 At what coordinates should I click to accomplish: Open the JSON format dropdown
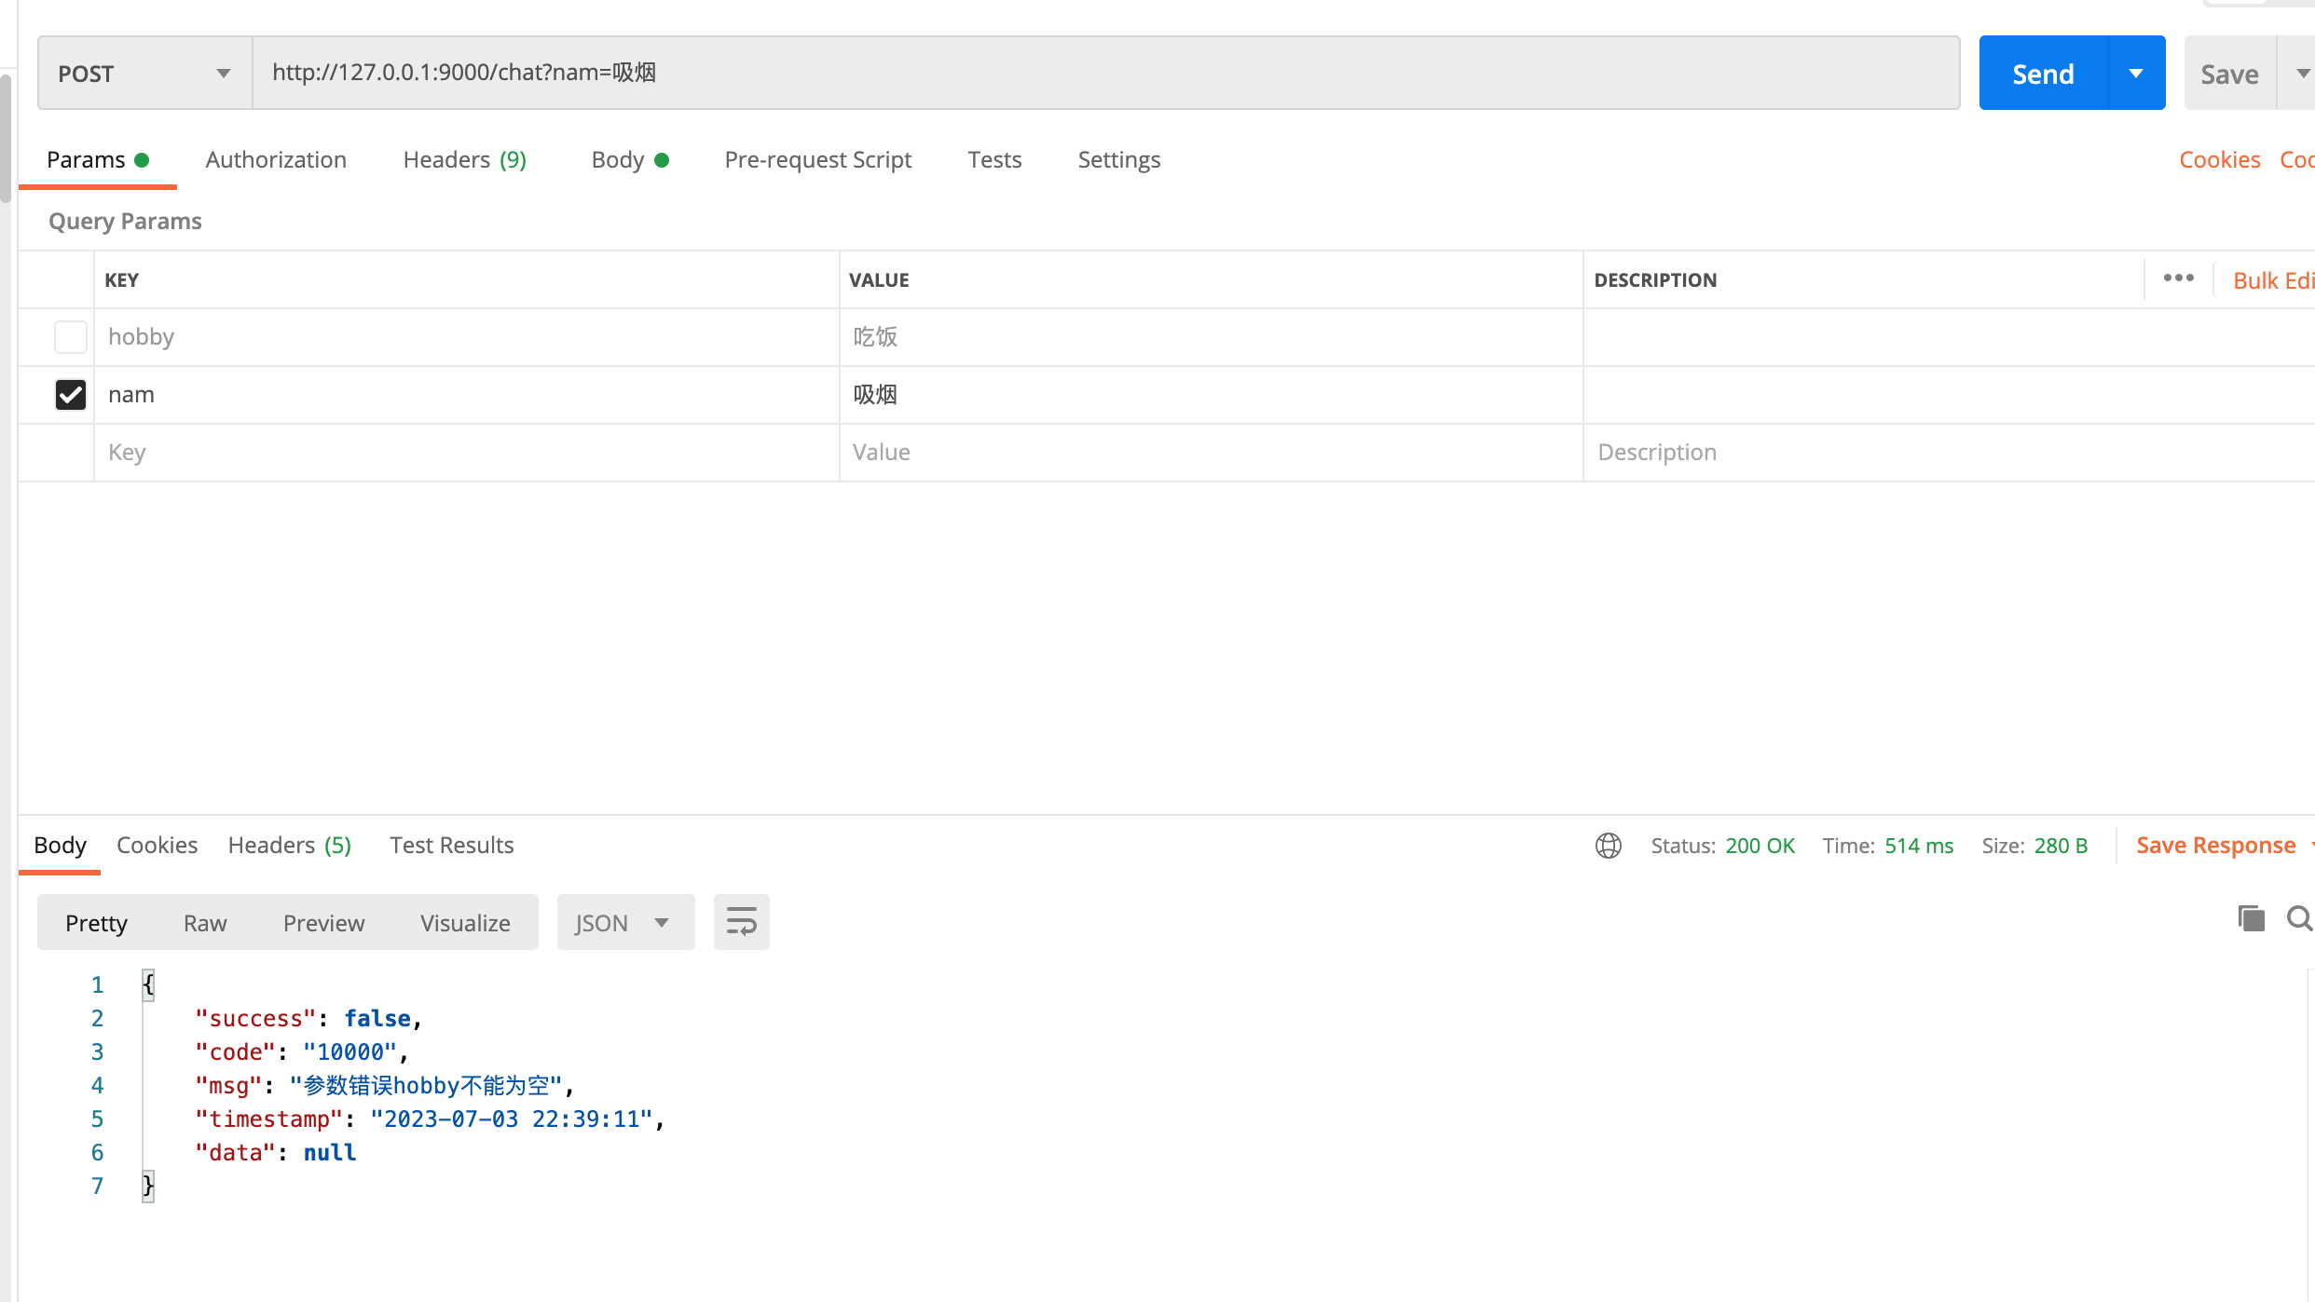tap(624, 922)
